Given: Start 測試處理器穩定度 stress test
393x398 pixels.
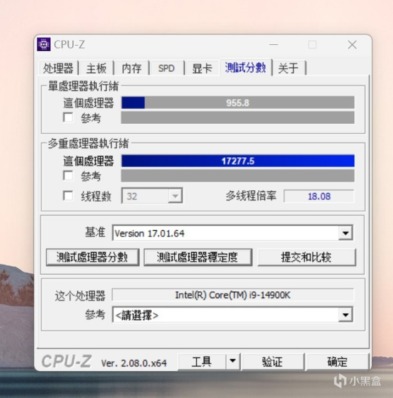Looking at the screenshot, I should point(198,257).
